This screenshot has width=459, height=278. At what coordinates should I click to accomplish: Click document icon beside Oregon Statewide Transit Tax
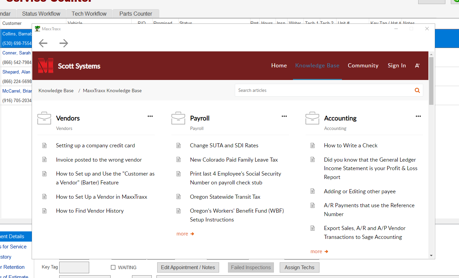(x=178, y=197)
